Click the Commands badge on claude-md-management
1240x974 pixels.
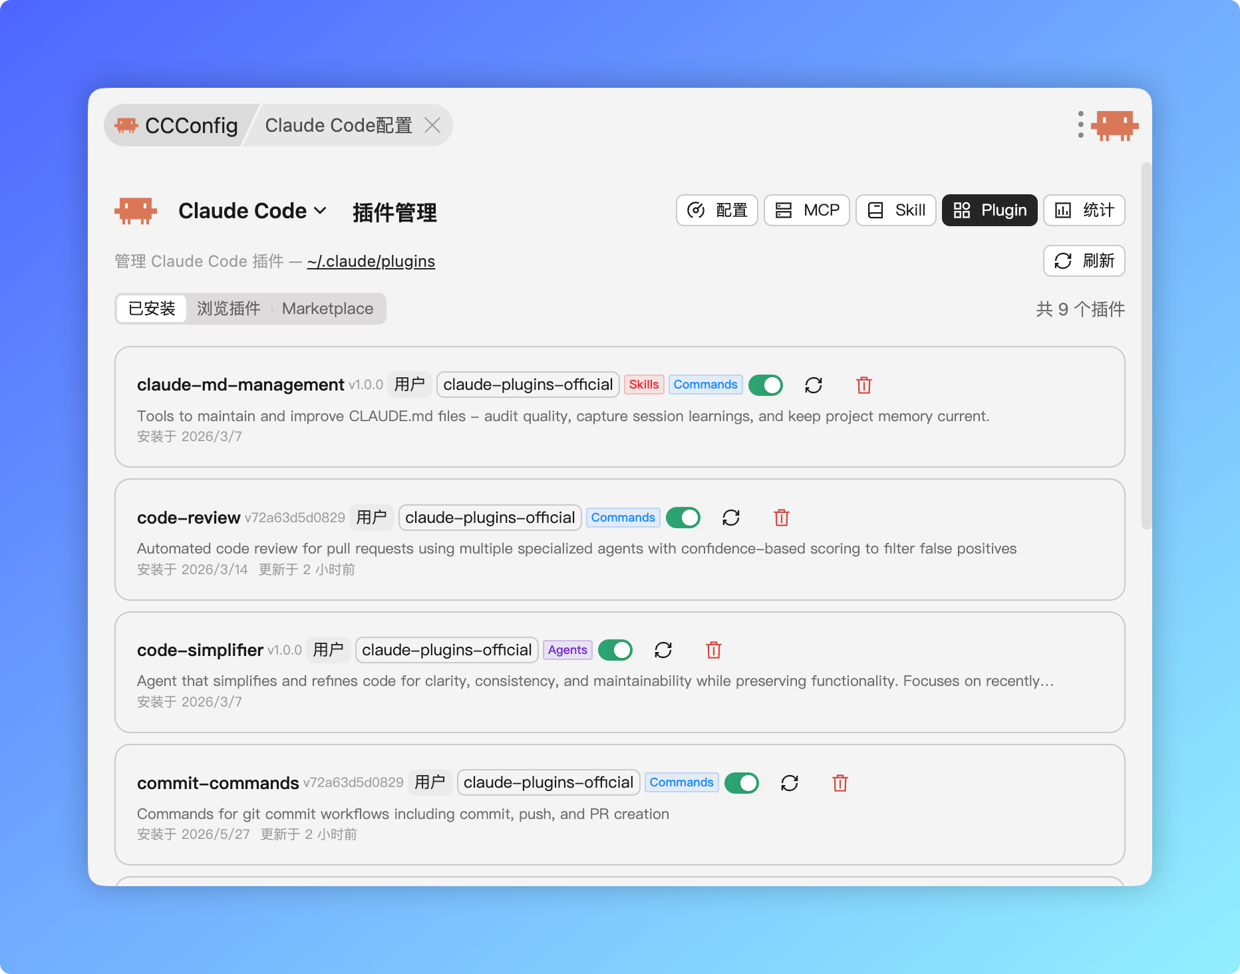705,385
